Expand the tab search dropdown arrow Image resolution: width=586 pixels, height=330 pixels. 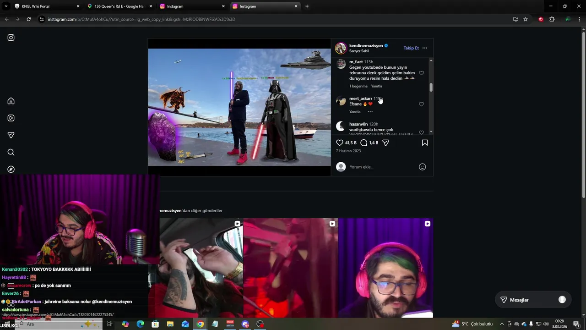click(6, 6)
